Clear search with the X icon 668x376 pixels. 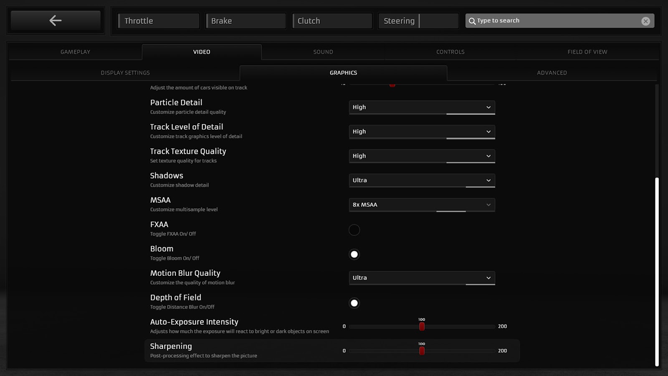[x=645, y=21]
